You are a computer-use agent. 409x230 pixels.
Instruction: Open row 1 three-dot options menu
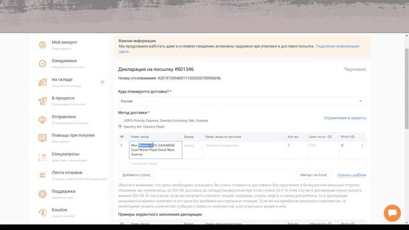[x=362, y=146]
